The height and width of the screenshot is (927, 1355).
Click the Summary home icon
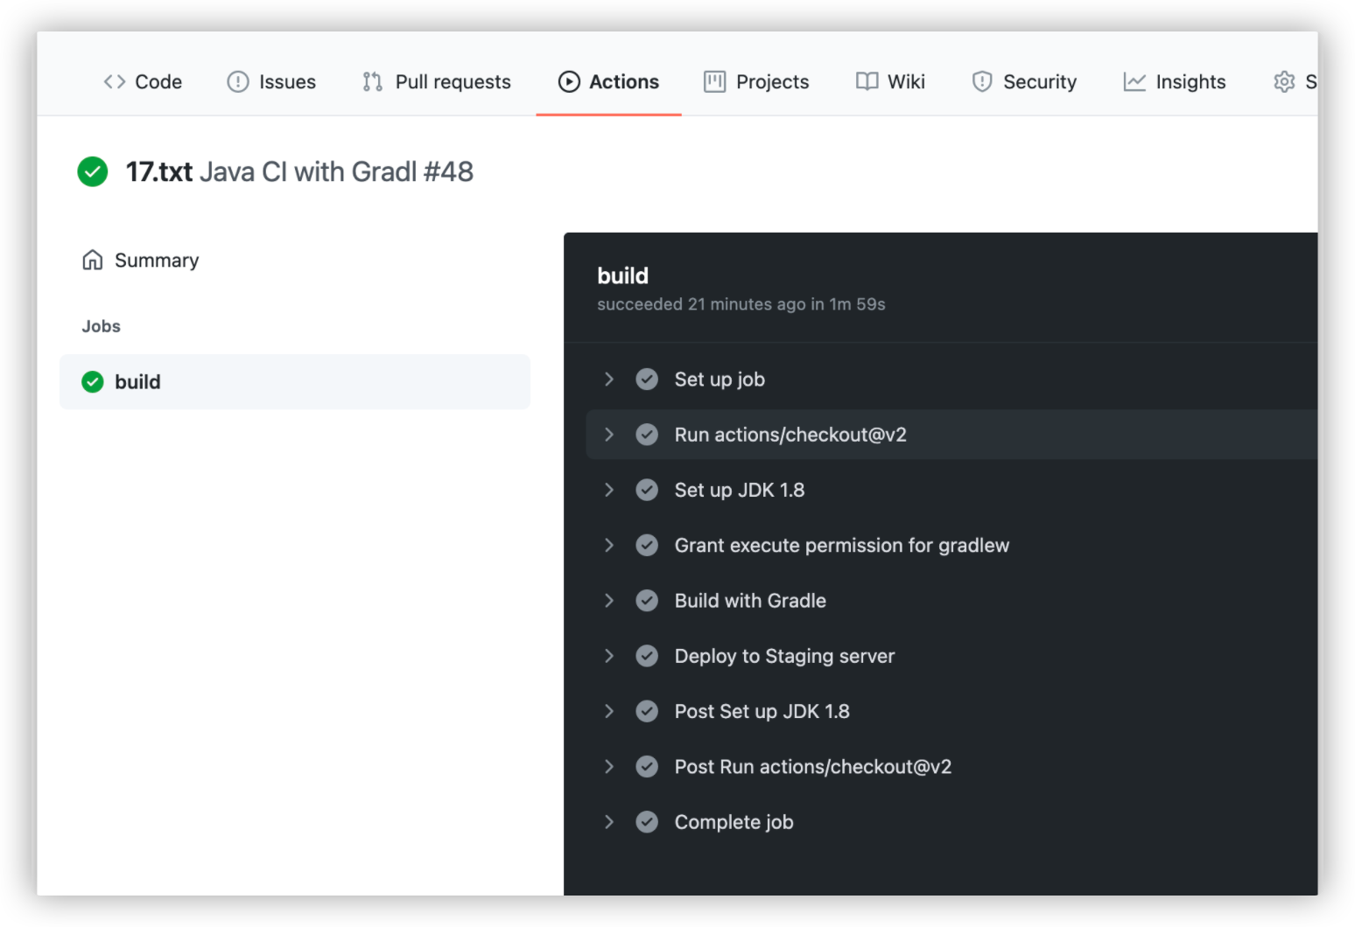[x=93, y=260]
